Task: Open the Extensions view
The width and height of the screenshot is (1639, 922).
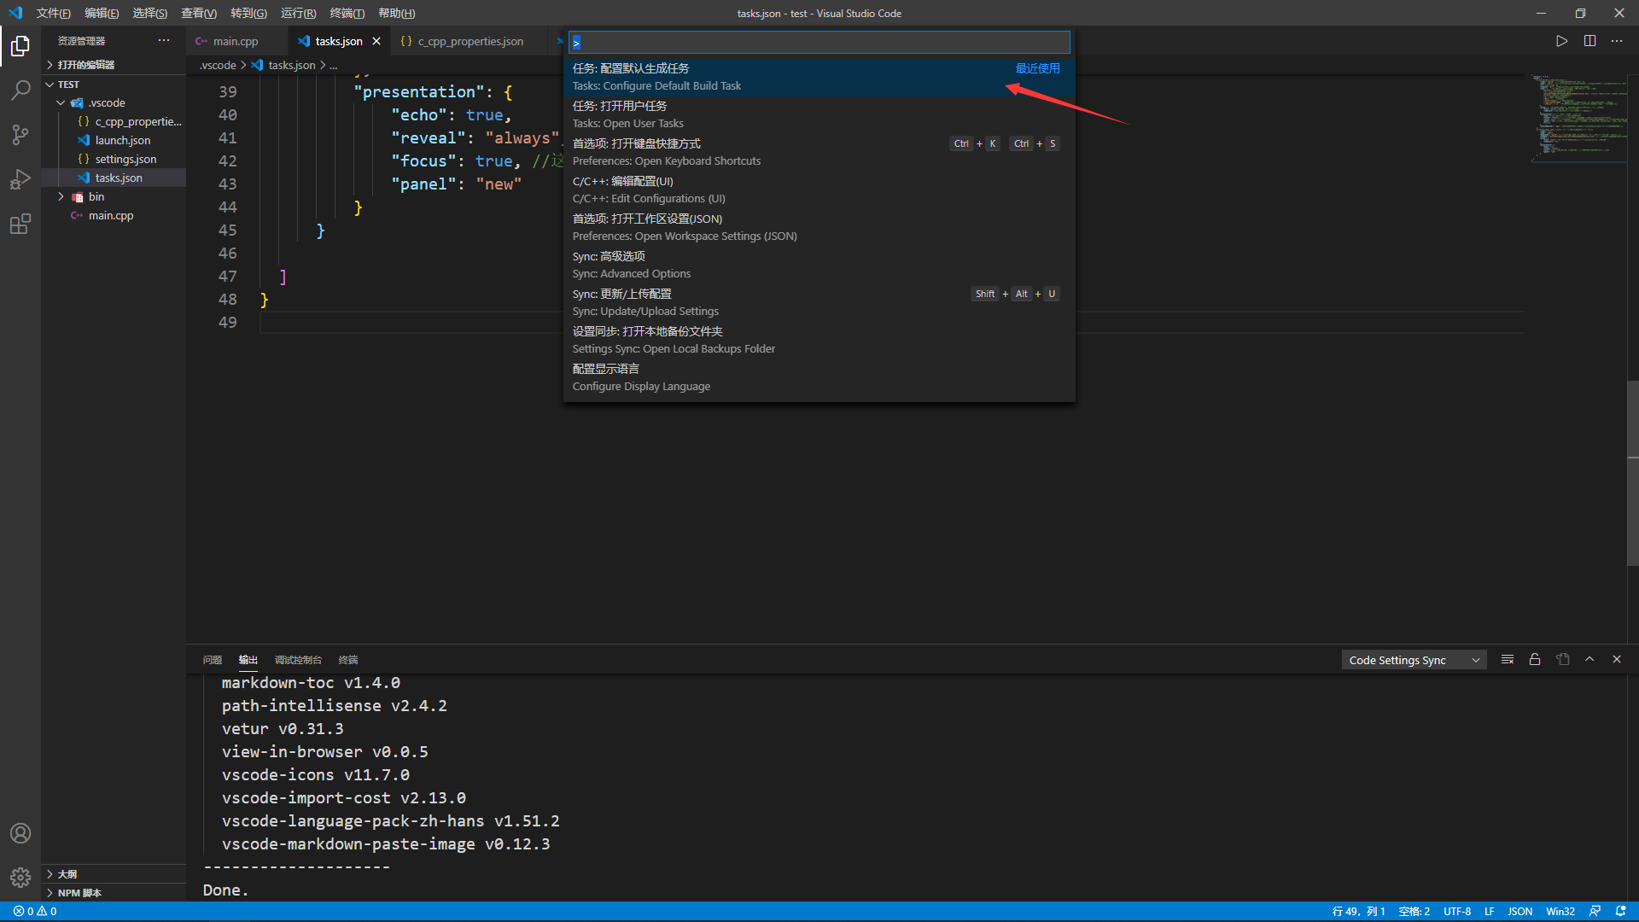Action: click(x=20, y=224)
